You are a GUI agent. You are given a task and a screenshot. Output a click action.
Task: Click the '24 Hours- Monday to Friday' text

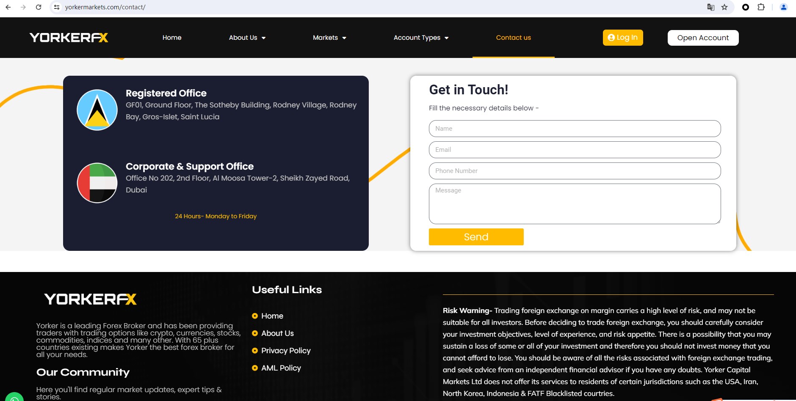(x=216, y=216)
